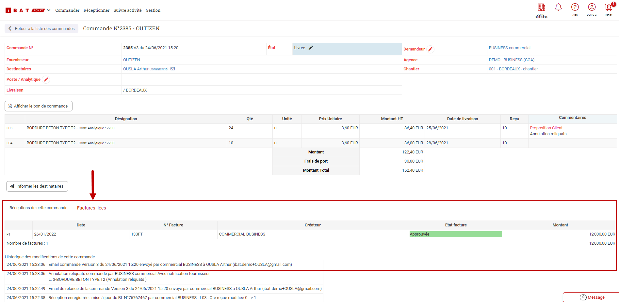Switch to Réceptions de cette commande tab
The image size is (619, 302).
[x=38, y=208]
